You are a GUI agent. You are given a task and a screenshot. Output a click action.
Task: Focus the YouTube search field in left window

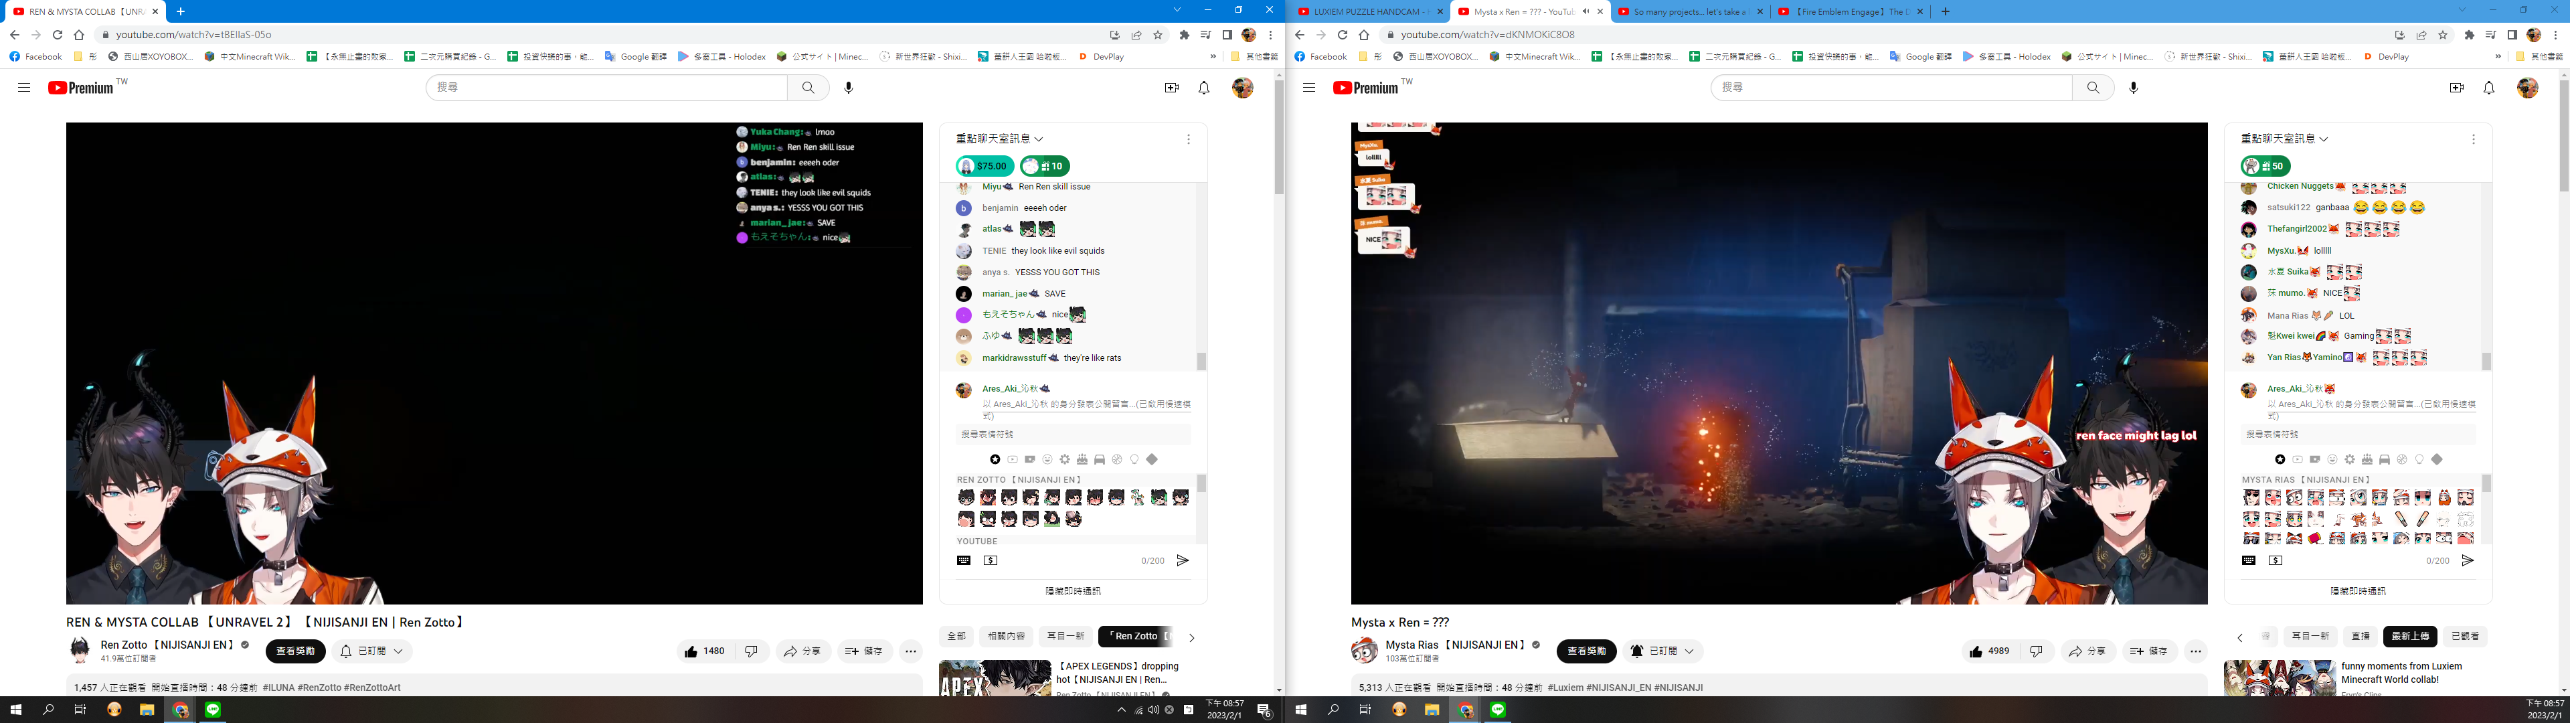pyautogui.click(x=606, y=88)
